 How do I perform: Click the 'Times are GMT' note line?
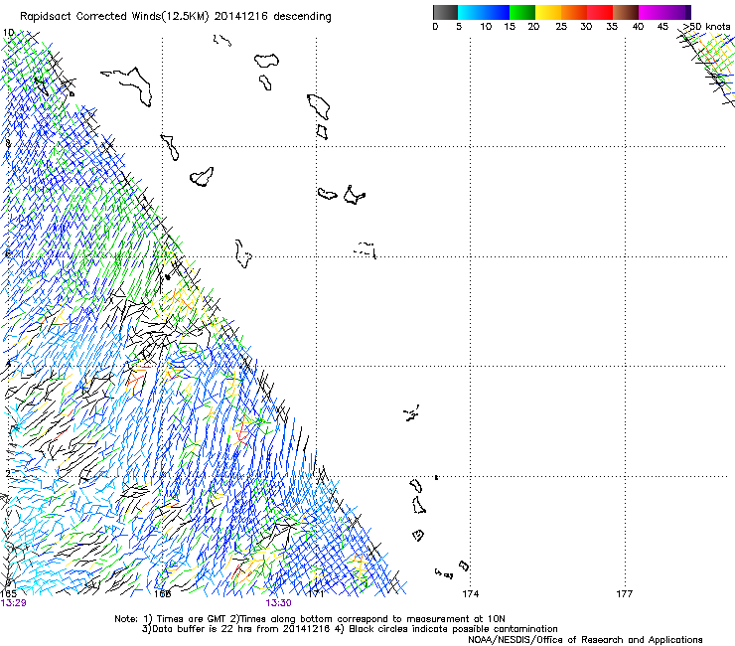pos(309,619)
